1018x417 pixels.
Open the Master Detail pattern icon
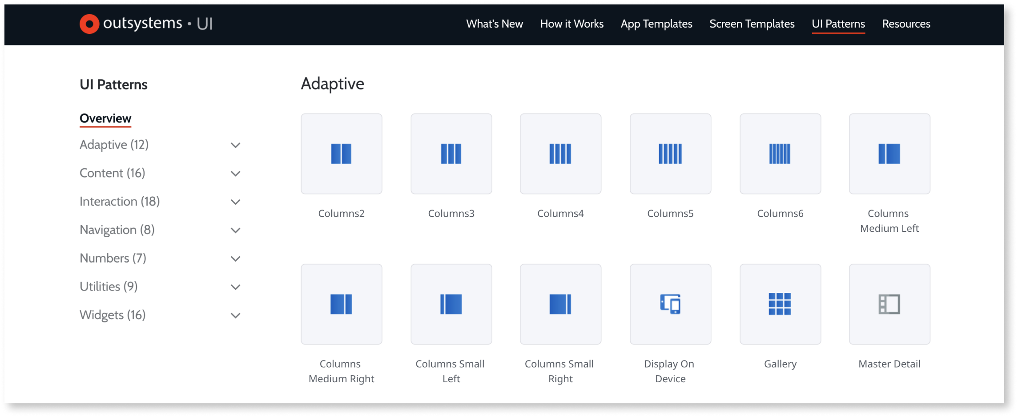889,304
